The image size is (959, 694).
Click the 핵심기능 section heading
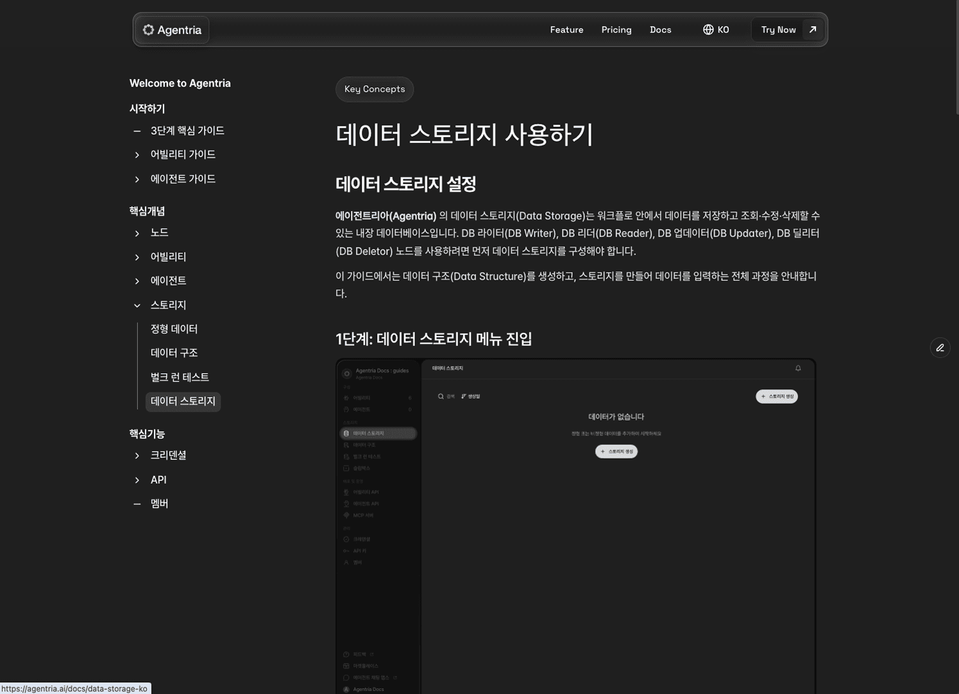pos(147,434)
